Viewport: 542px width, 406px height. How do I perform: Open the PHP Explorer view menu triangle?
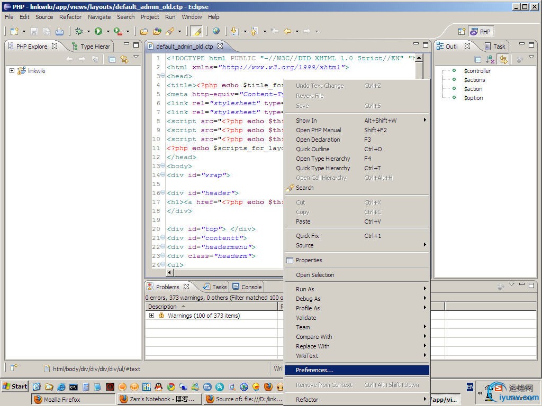(x=136, y=57)
